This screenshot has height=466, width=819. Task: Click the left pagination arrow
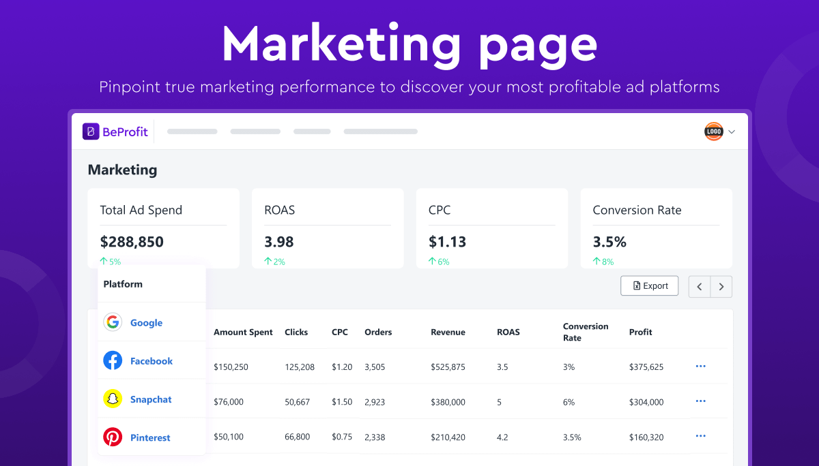click(699, 286)
